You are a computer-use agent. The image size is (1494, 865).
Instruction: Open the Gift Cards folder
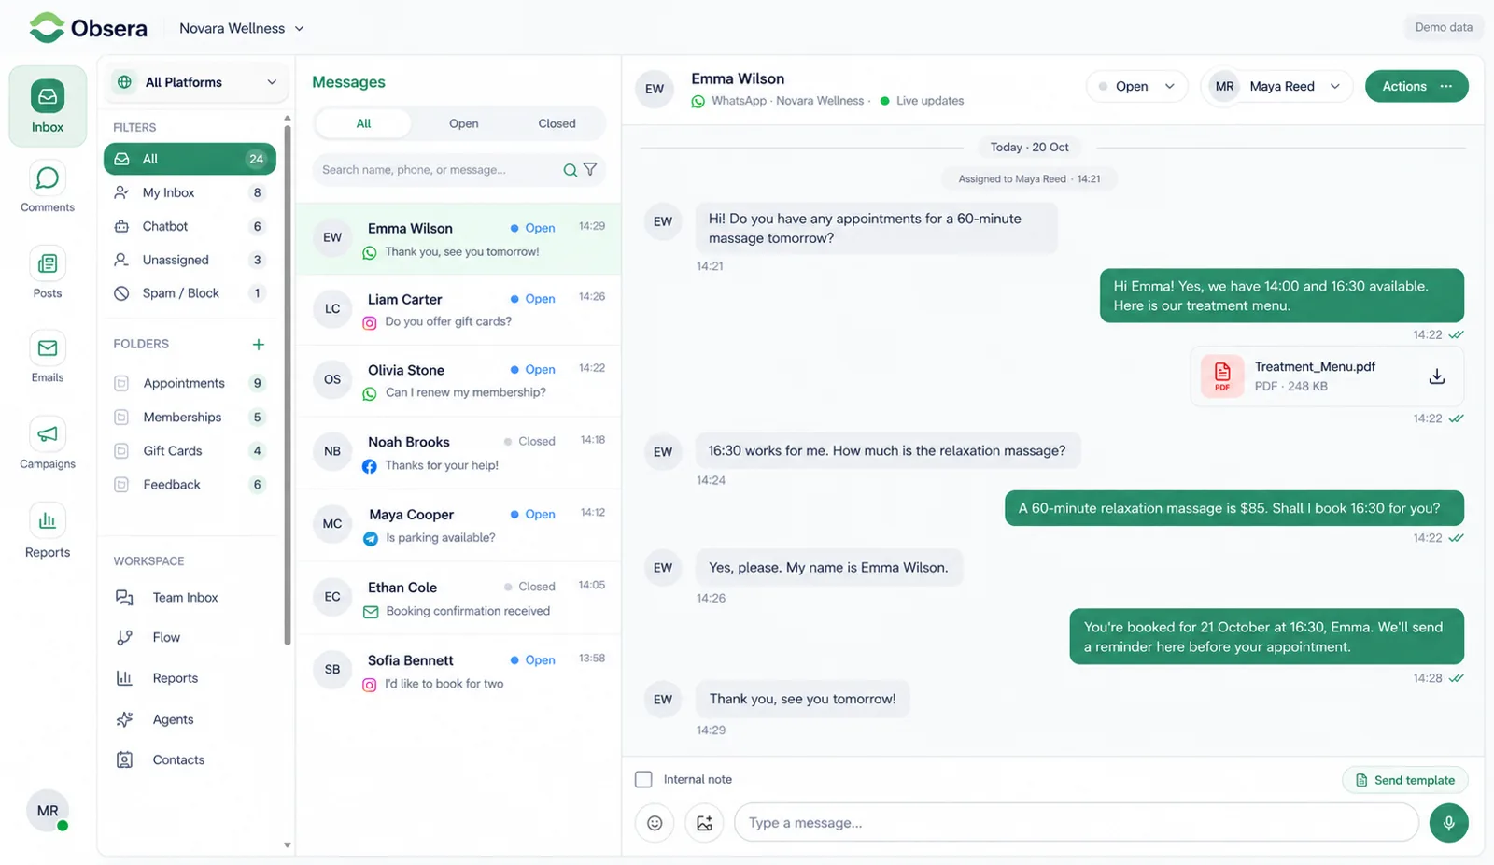point(190,450)
